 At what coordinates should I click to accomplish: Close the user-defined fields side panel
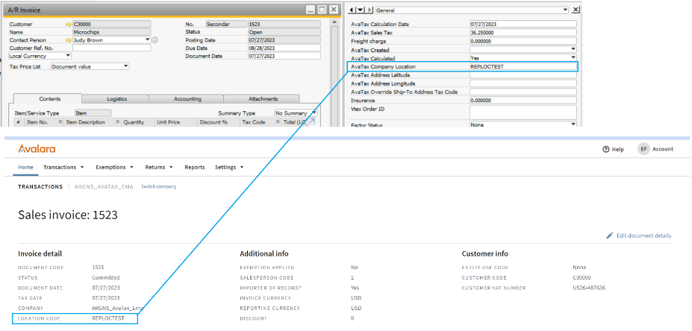click(x=576, y=10)
